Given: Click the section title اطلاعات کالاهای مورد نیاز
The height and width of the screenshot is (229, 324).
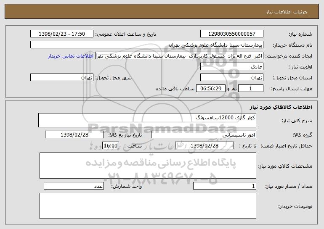Looking at the screenshot, I should pyautogui.click(x=281, y=107).
